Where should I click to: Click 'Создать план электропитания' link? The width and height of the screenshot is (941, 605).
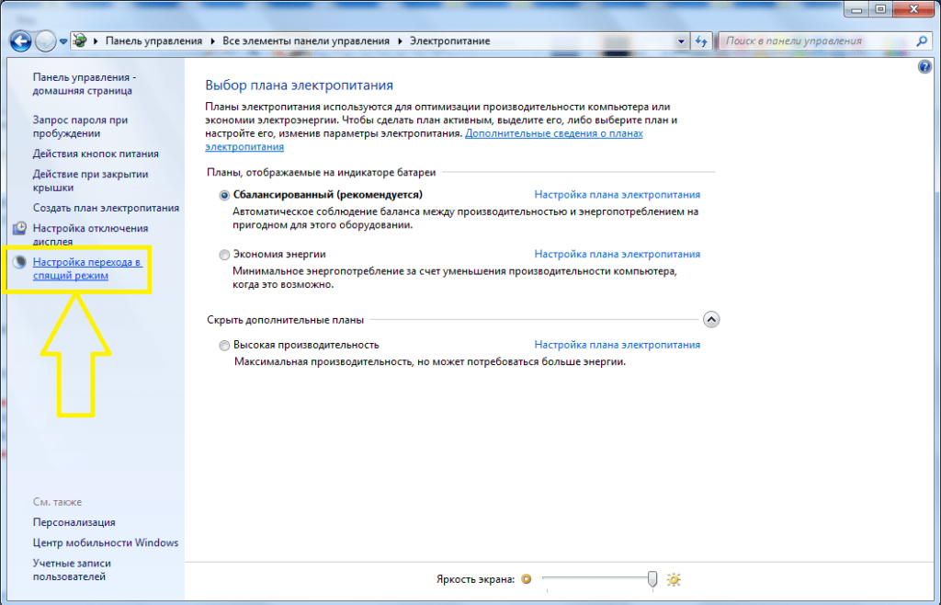click(107, 208)
